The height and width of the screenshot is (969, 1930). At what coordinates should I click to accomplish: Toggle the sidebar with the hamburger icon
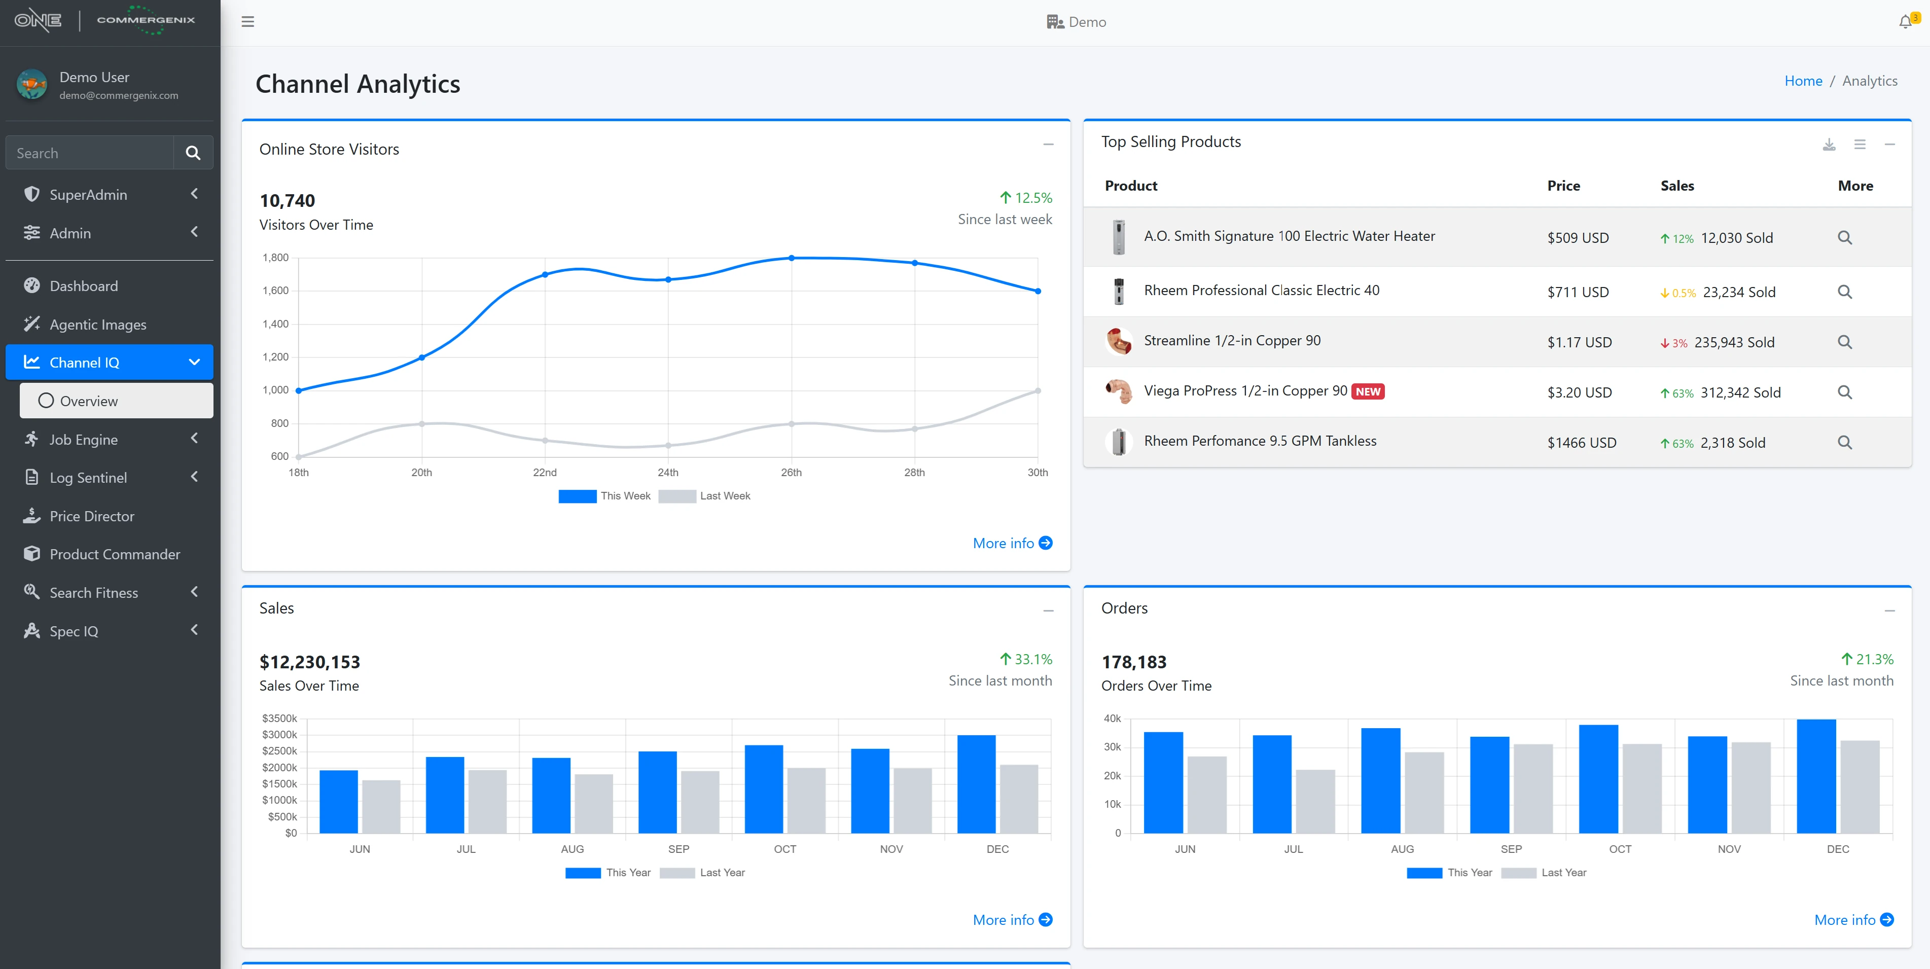(x=248, y=22)
